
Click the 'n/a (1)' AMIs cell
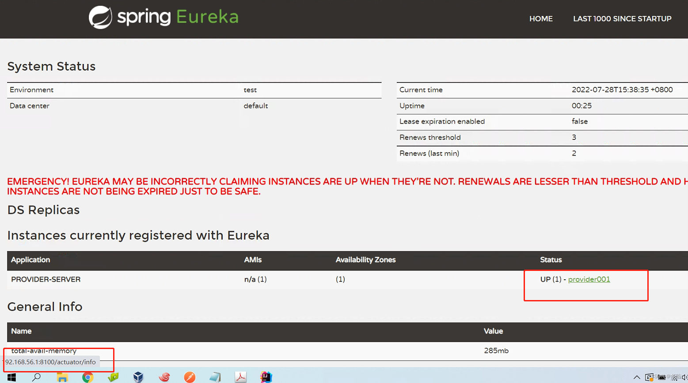pyautogui.click(x=255, y=279)
